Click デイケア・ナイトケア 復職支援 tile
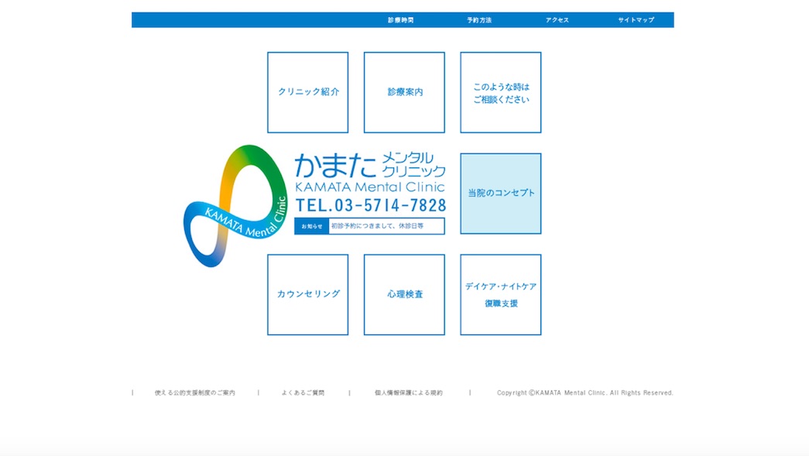 tap(501, 295)
